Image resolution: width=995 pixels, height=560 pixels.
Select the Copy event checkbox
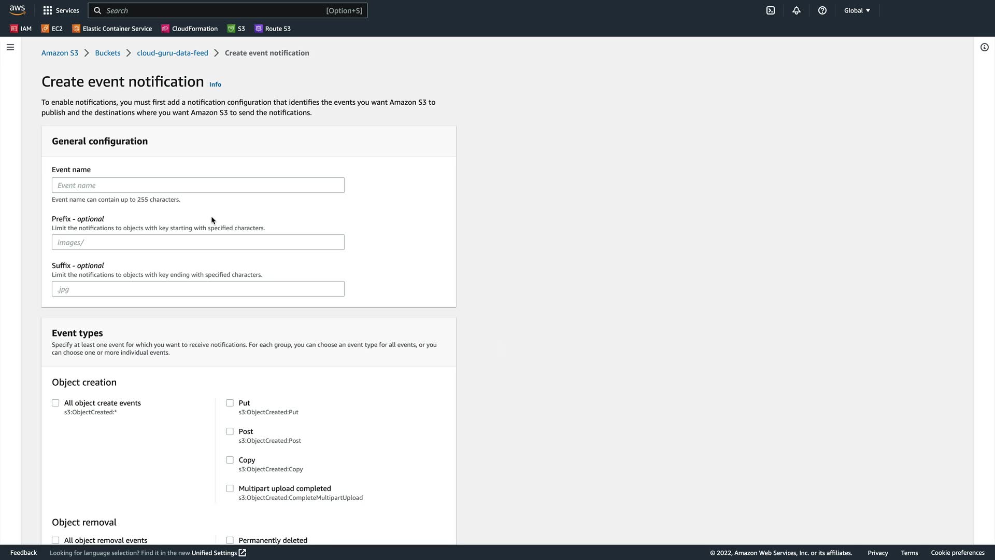click(230, 460)
